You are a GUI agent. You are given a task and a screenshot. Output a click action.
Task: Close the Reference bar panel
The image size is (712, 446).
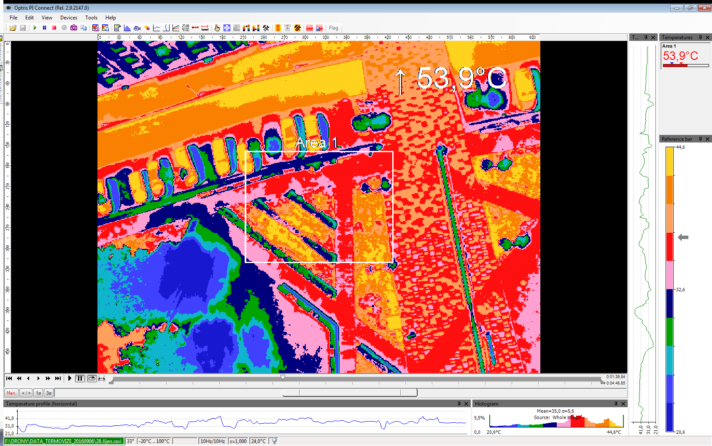tap(708, 139)
